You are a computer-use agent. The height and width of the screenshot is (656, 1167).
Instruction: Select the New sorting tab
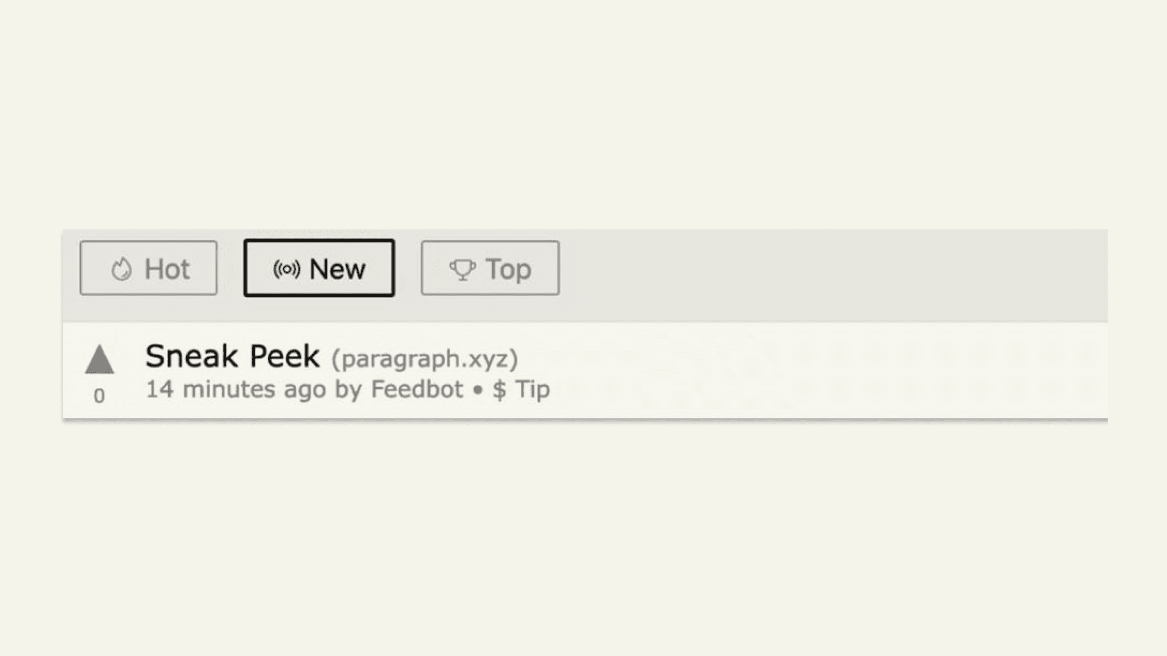(319, 268)
